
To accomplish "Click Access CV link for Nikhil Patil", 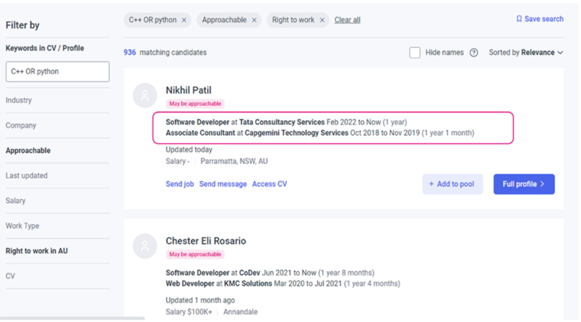I will [269, 184].
